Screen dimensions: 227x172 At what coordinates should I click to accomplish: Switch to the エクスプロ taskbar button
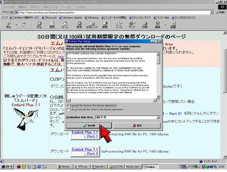[x=117, y=167]
